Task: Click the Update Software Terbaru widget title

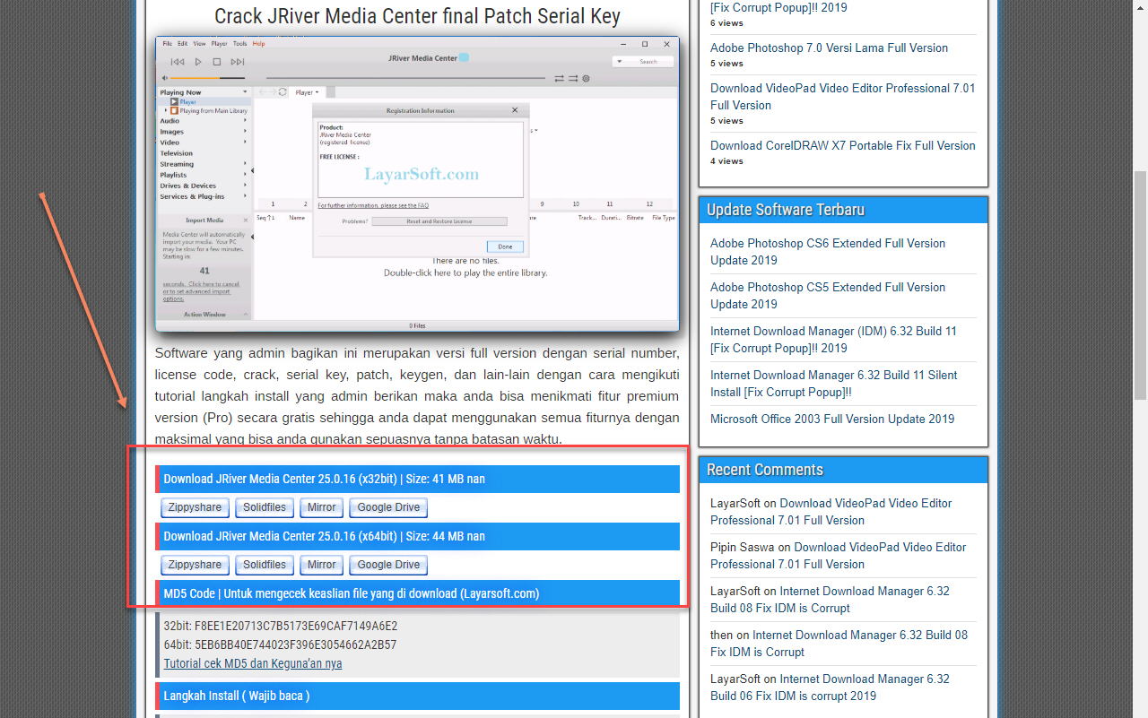Action: pyautogui.click(x=786, y=210)
